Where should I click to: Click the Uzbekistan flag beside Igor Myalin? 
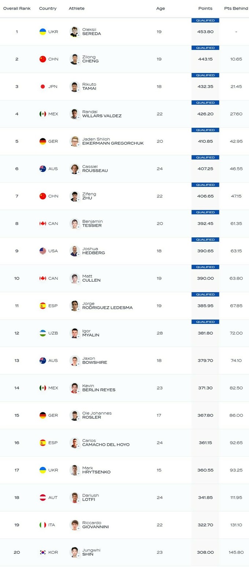tap(43, 333)
